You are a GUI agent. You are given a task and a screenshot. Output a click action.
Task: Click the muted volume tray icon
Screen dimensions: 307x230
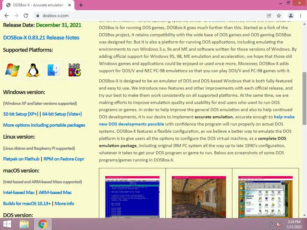[x=279, y=224]
